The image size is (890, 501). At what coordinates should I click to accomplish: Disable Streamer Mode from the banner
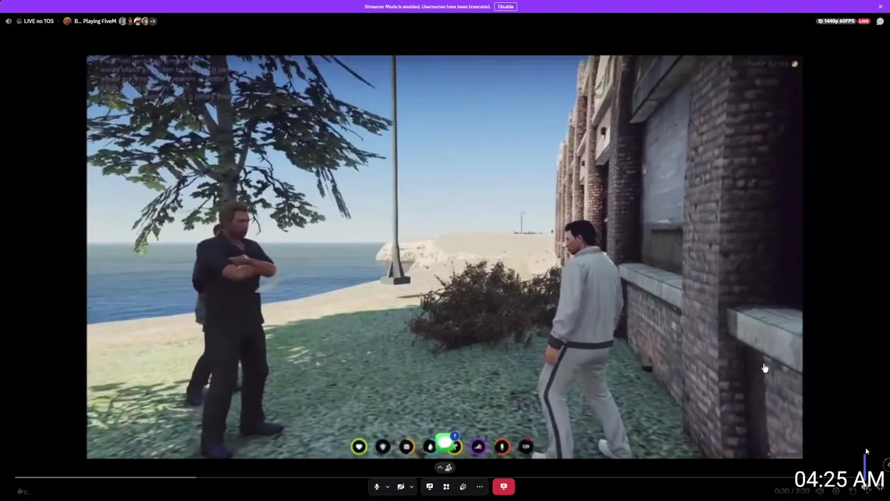point(505,6)
